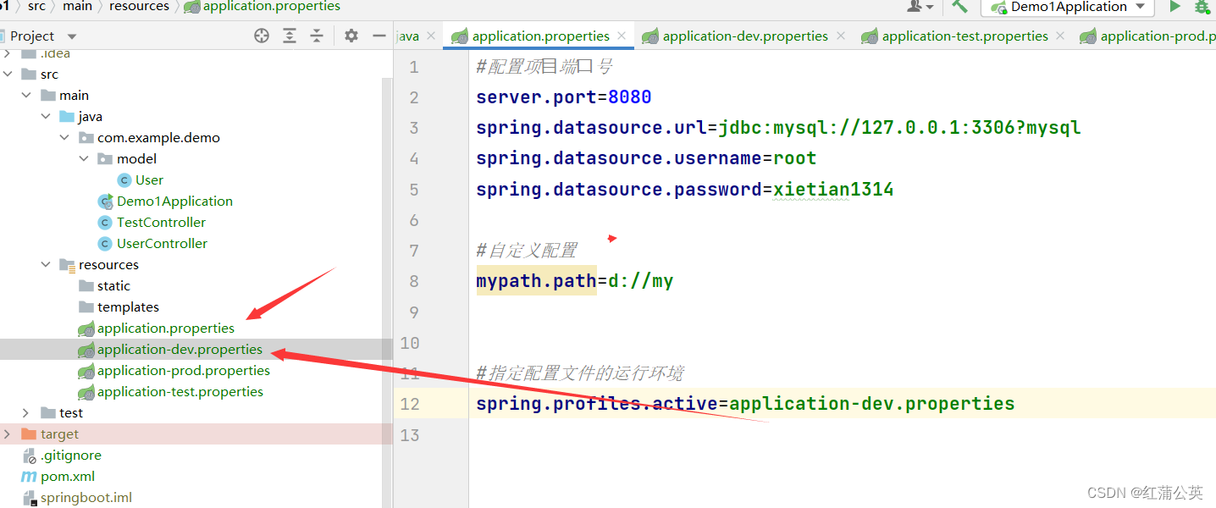Select the static folder
The width and height of the screenshot is (1216, 508).
[113, 285]
